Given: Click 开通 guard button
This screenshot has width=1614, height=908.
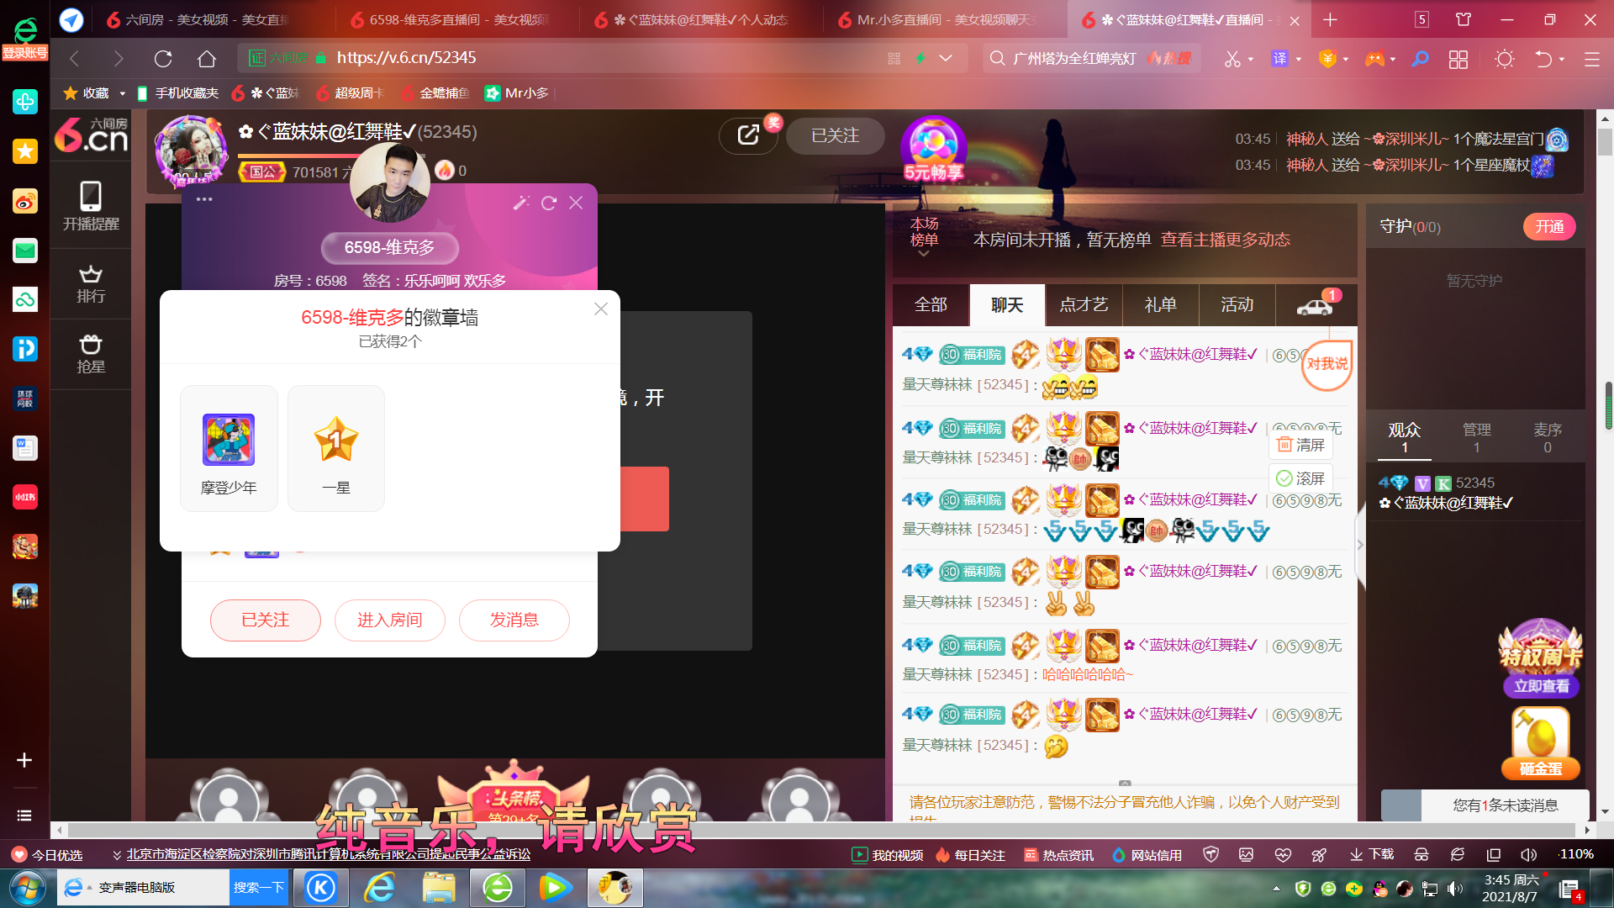Looking at the screenshot, I should (1549, 226).
